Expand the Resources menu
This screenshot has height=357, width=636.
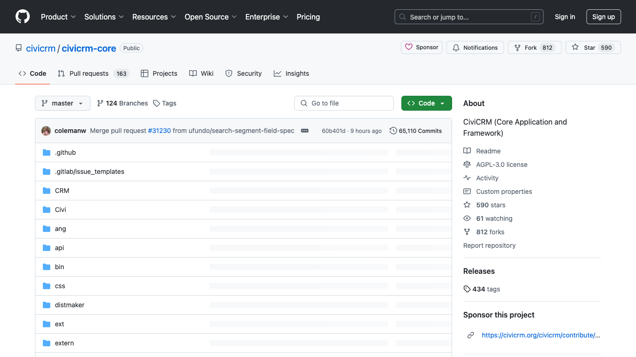point(154,17)
